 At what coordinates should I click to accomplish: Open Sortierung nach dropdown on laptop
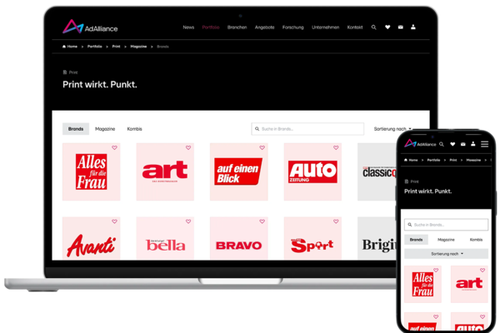392,129
